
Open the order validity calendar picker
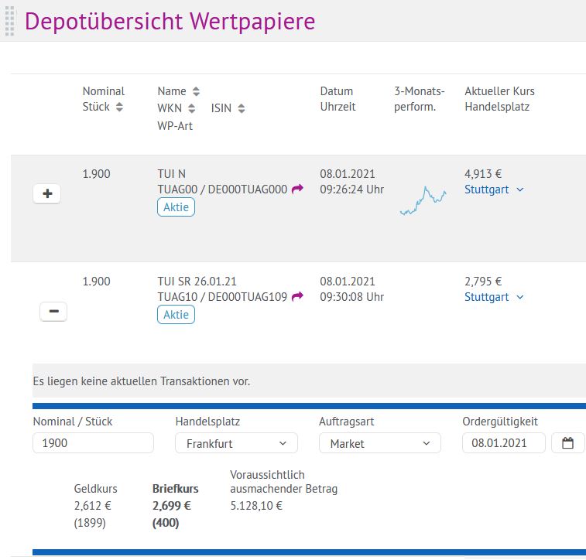pyautogui.click(x=568, y=443)
